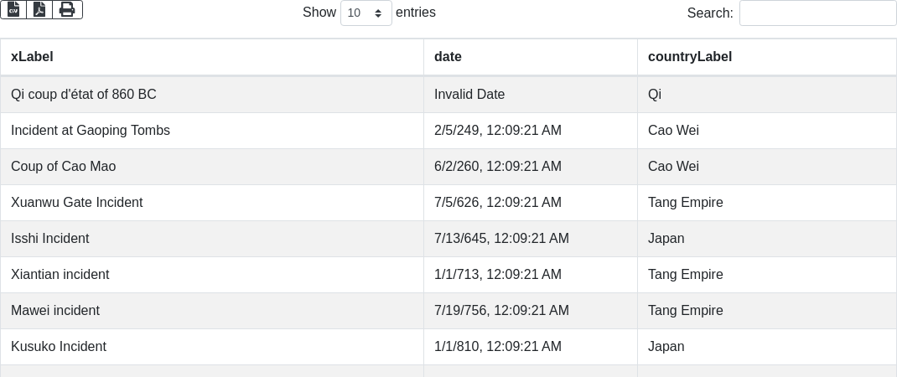Click the Search input field
This screenshot has width=897, height=377.
click(817, 13)
